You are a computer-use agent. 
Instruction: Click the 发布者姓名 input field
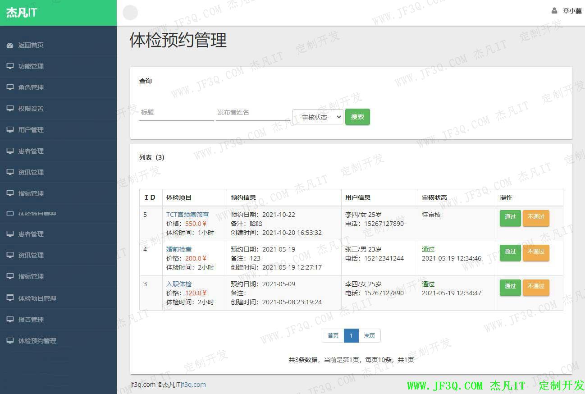(x=252, y=113)
